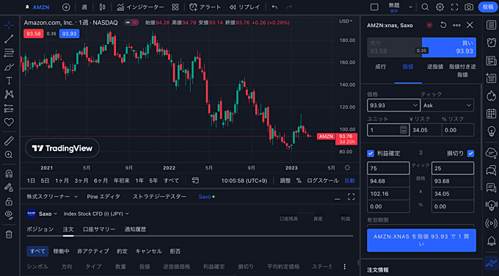499x276 pixels.
Task: Switch to the 通知履歴 tab
Action: click(135, 229)
